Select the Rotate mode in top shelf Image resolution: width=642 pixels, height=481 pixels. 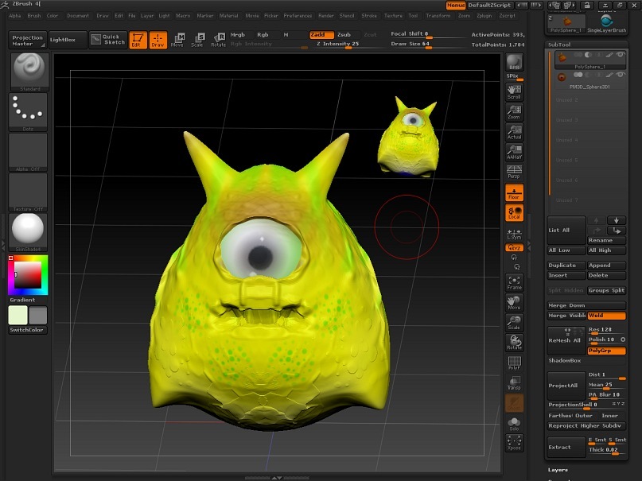click(x=218, y=40)
